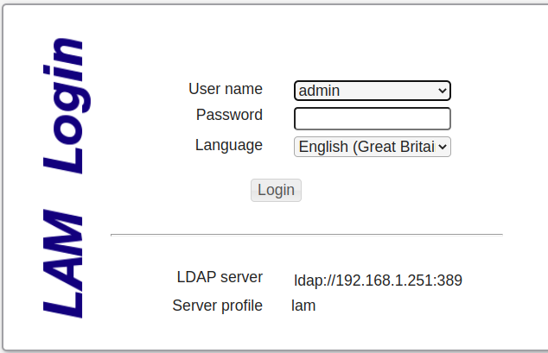
Task: Click the "Server profile" label
Action: pyautogui.click(x=217, y=306)
